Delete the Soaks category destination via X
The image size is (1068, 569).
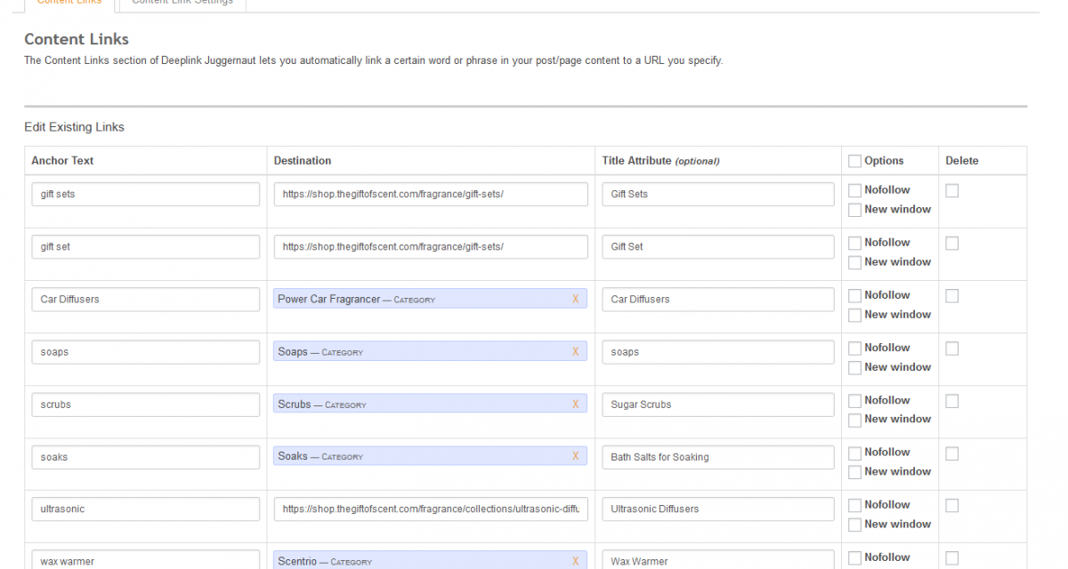[x=575, y=457]
